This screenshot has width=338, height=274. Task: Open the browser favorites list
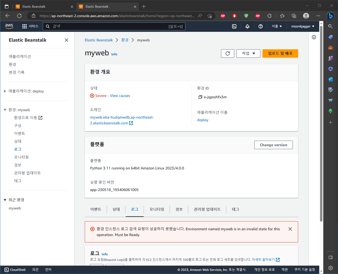click(x=282, y=16)
